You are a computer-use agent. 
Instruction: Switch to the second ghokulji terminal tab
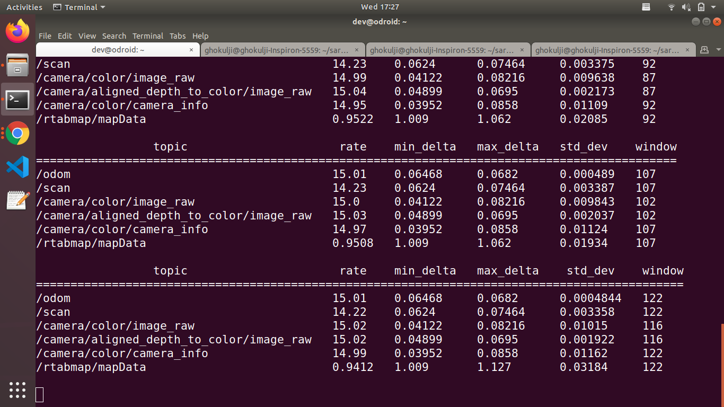(442, 50)
